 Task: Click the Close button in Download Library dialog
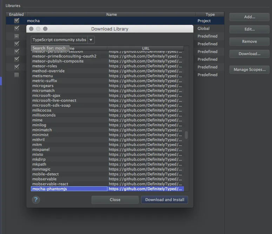coord(115,200)
